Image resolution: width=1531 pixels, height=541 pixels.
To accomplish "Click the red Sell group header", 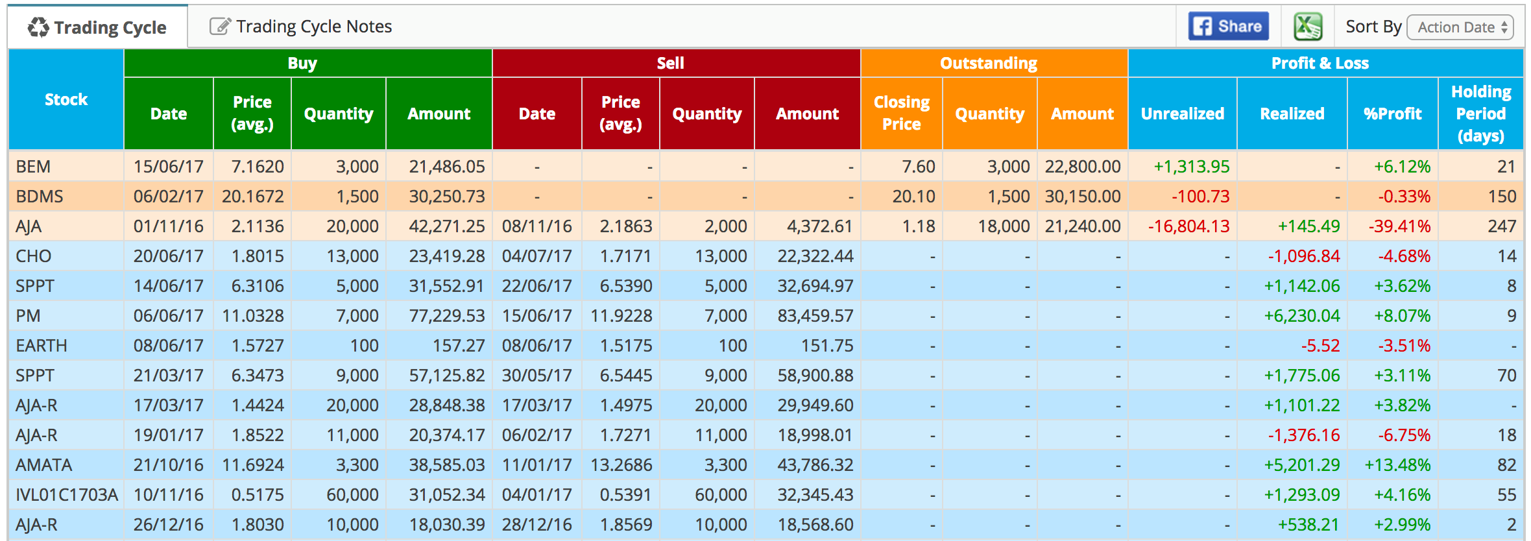I will [676, 64].
